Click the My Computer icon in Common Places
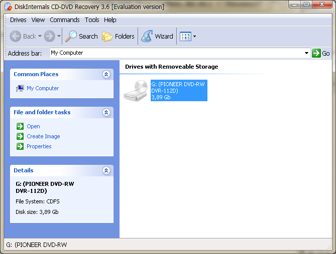The height and width of the screenshot is (254, 336). click(x=20, y=88)
